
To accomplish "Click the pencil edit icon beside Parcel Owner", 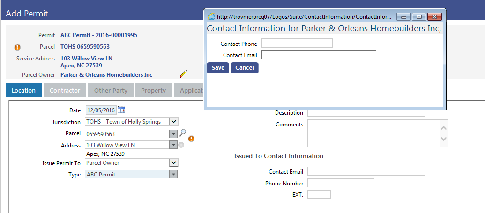I will (x=183, y=74).
